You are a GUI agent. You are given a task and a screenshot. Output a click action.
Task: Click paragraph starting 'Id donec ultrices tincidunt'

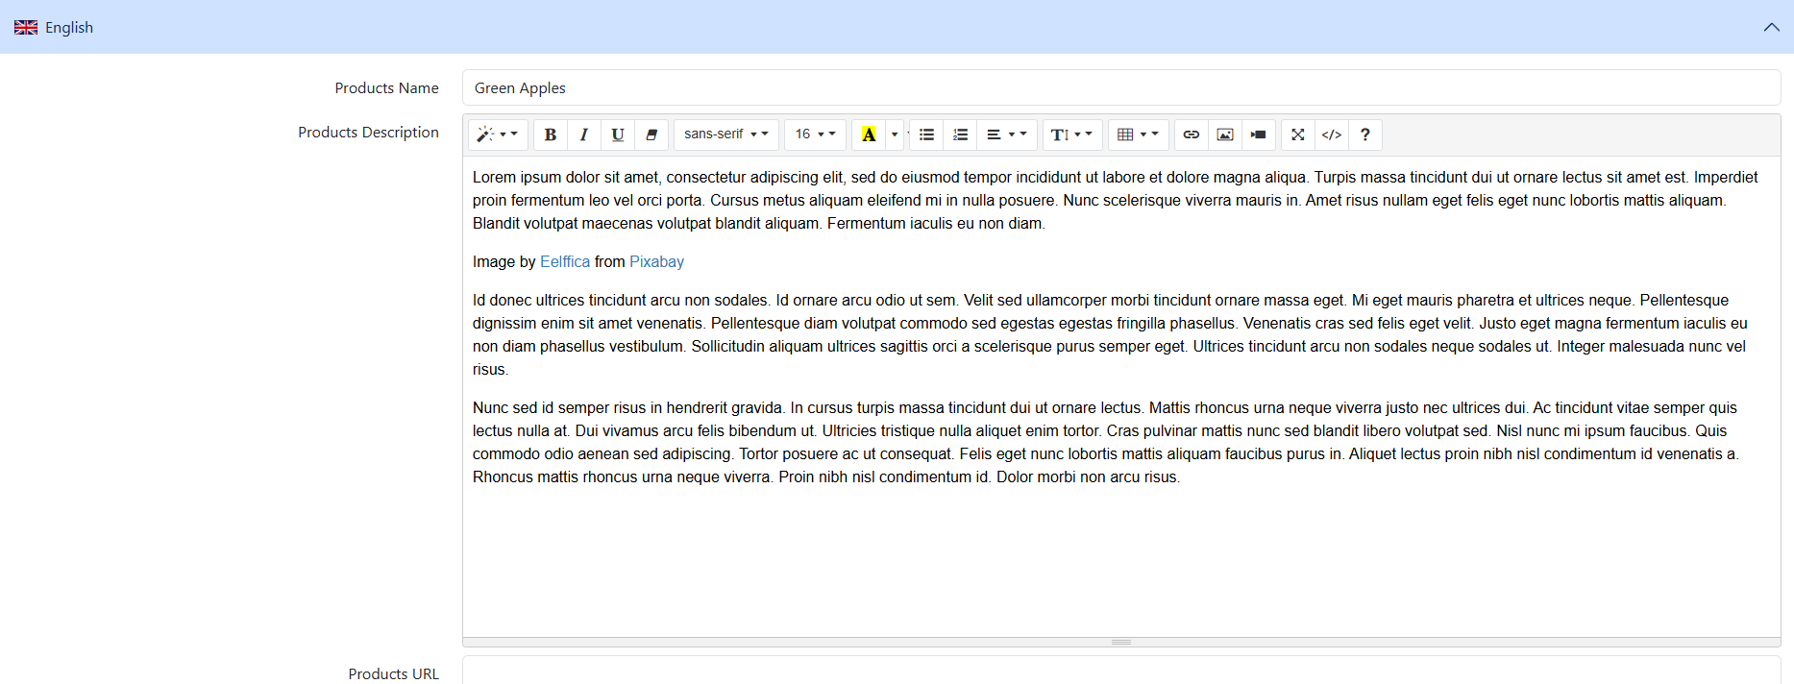tap(1110, 334)
